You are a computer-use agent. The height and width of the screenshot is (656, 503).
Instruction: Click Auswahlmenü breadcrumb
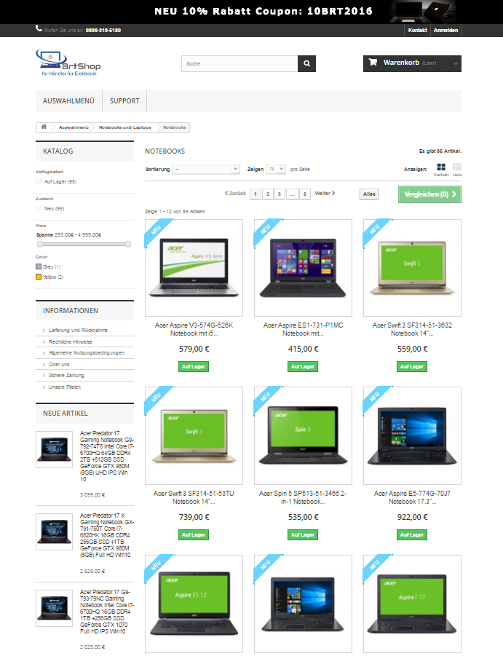click(74, 127)
